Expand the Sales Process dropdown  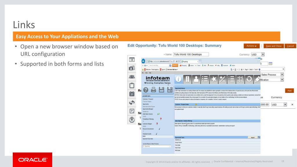coord(282,75)
